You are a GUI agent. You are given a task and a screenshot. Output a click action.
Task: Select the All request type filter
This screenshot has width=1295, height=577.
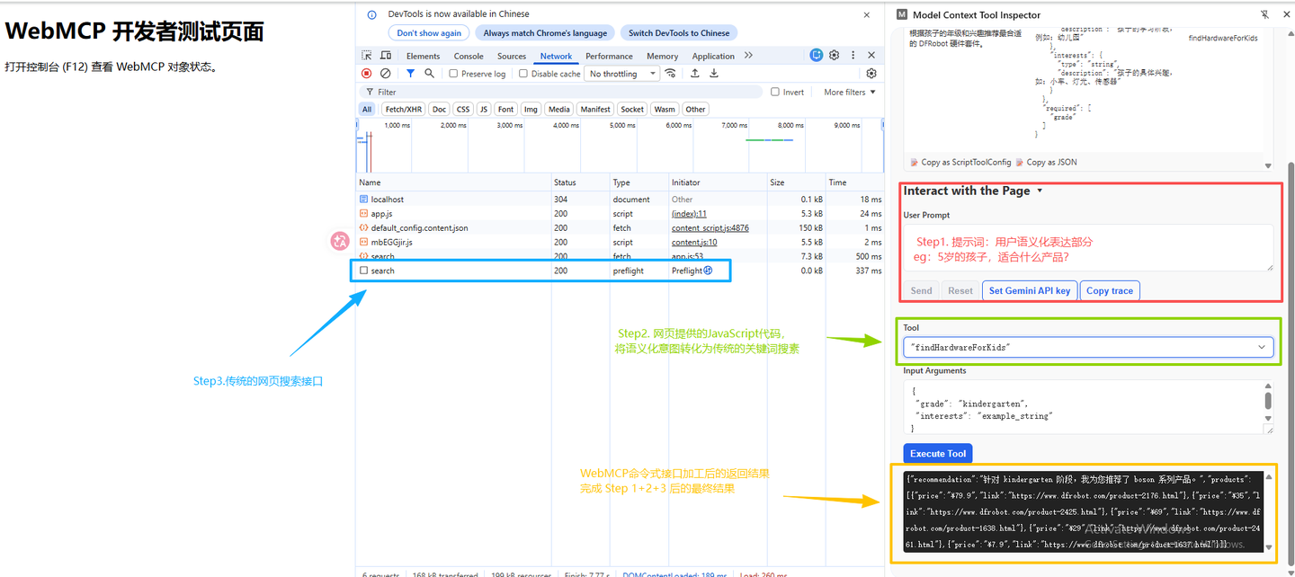367,110
